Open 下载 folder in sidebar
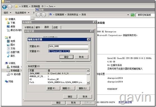The image size is (156, 107). pyautogui.click(x=11, y=23)
